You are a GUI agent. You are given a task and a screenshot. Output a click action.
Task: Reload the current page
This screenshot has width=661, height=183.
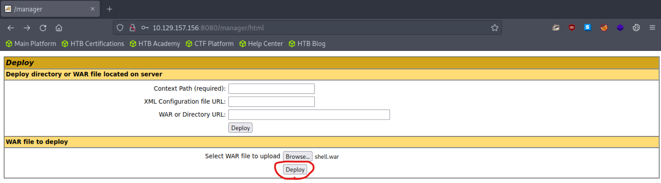click(43, 28)
